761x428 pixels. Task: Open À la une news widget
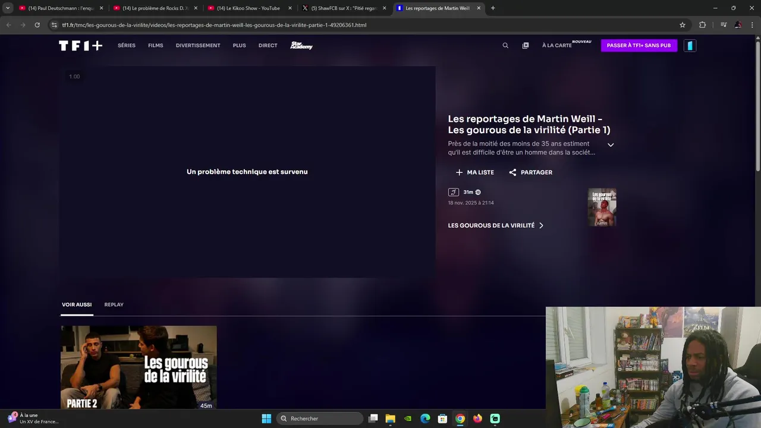click(x=33, y=418)
